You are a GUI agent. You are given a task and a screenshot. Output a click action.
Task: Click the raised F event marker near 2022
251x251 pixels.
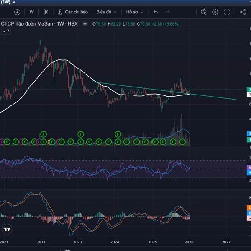point(43,134)
